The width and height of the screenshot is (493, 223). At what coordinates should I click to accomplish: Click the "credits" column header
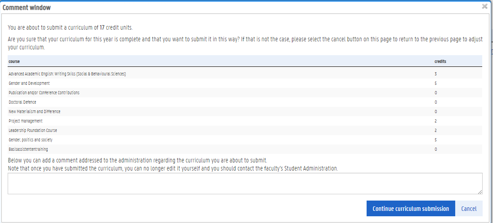(x=440, y=61)
